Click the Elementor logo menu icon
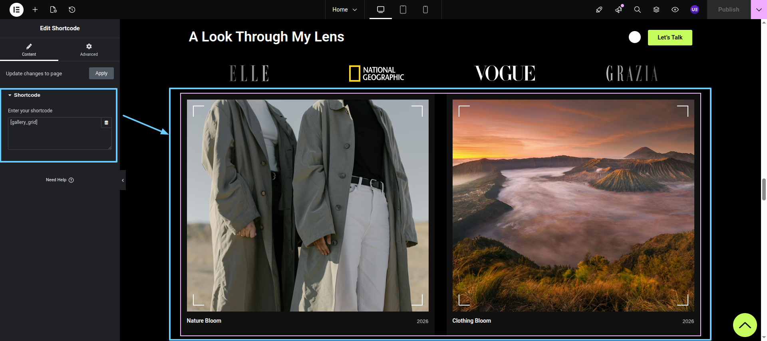 pyautogui.click(x=16, y=10)
